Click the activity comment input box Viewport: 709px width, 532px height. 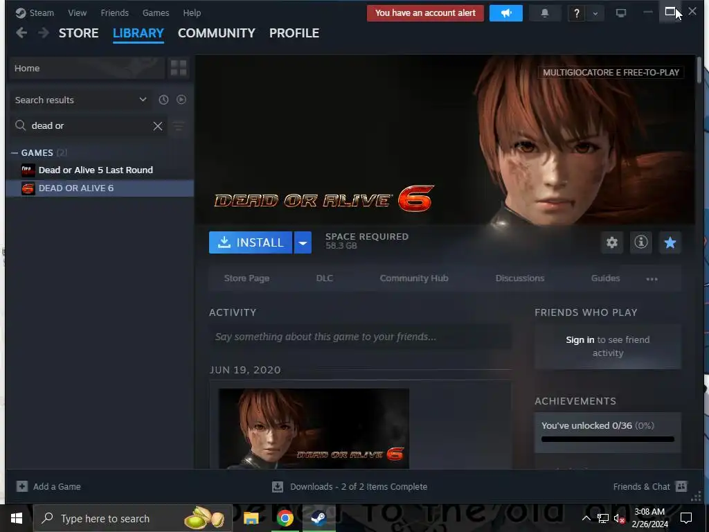360,337
